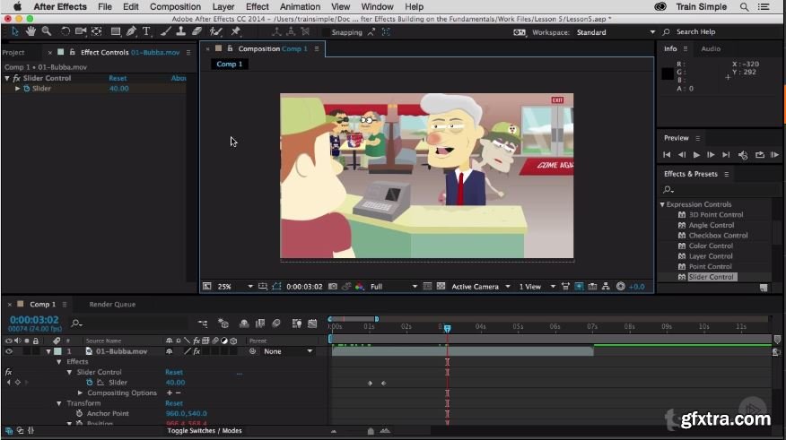This screenshot has height=440, width=786.
Task: Take a snapshot of the composition view
Action: pyautogui.click(x=333, y=287)
